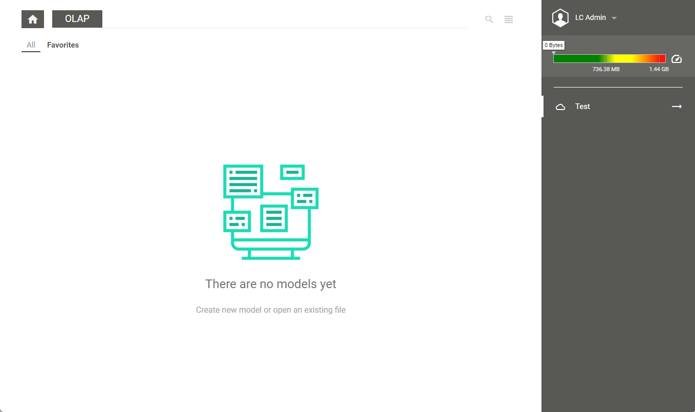Screen dimensions: 695x412
Task: Select the Test cloud connection
Action: tap(560, 107)
